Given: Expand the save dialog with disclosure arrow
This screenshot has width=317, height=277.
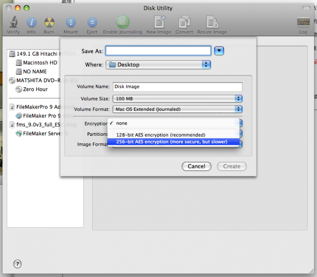Looking at the screenshot, I should pos(219,51).
